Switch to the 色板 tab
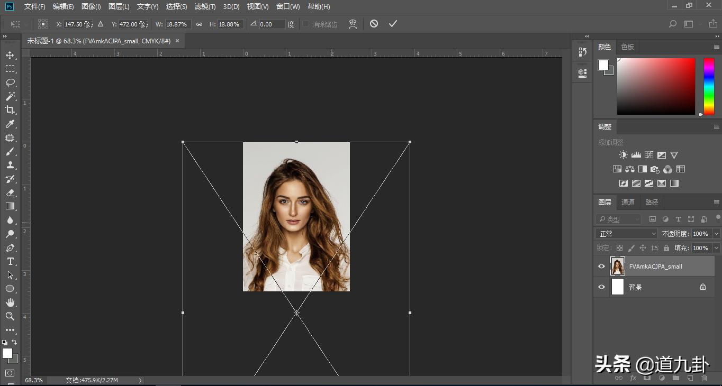722x386 pixels. tap(627, 47)
